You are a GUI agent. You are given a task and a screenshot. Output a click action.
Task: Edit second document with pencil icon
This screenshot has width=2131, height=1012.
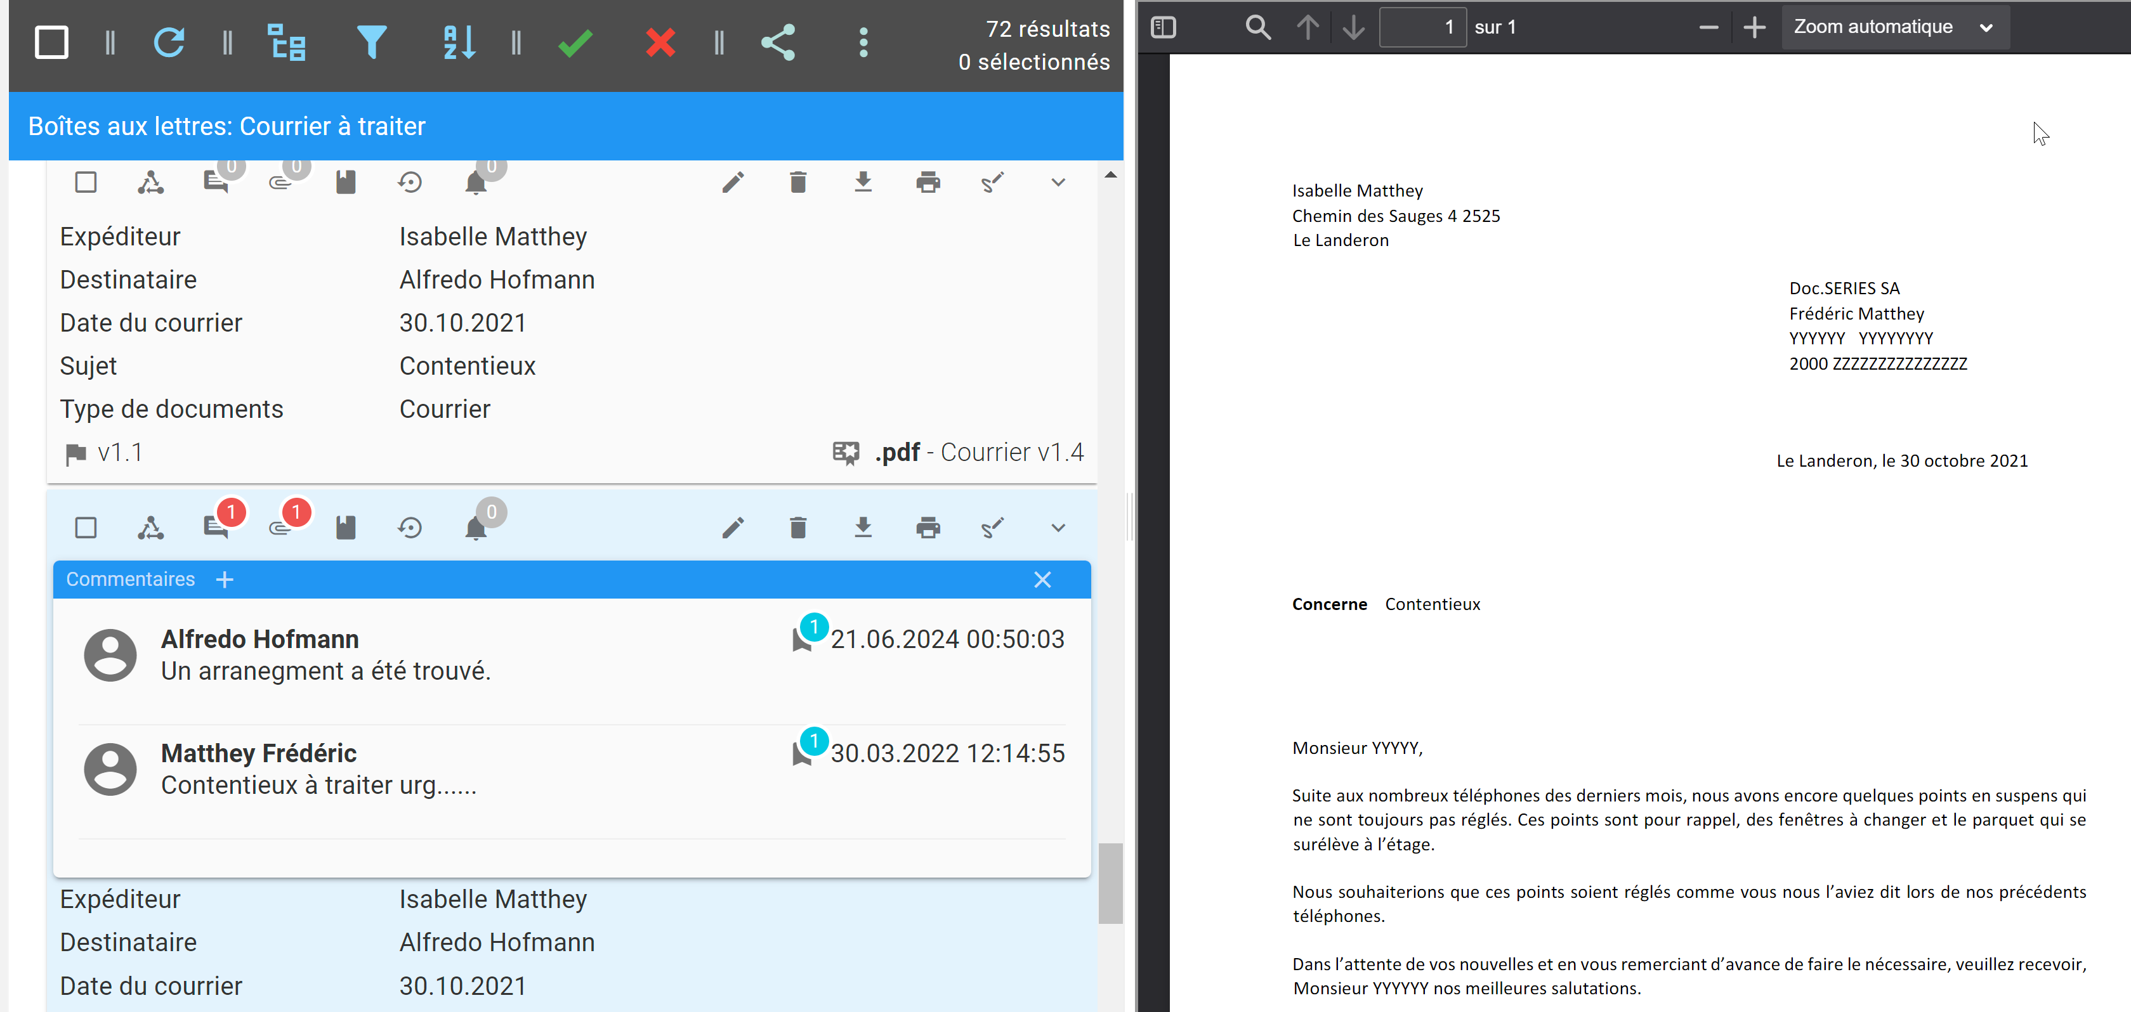click(733, 528)
